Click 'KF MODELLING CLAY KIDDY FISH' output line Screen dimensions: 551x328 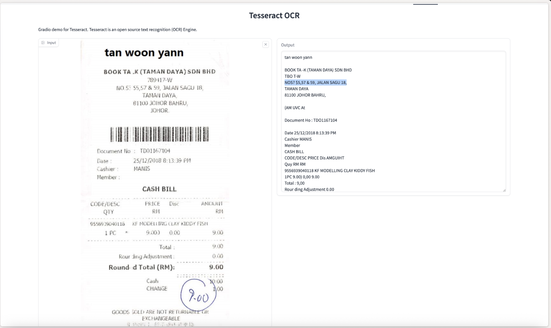(329, 170)
